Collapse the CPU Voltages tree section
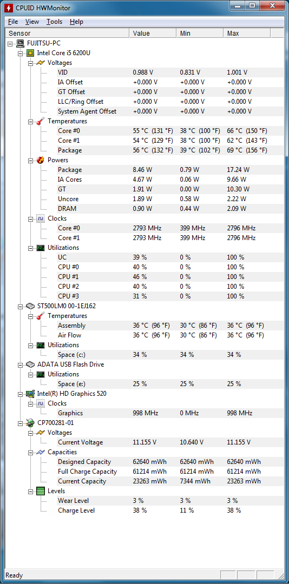Screen dimensions: 289x584 [x=30, y=63]
